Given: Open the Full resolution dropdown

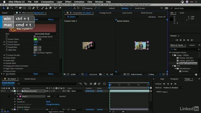Looking at the screenshot, I should tap(116, 74).
